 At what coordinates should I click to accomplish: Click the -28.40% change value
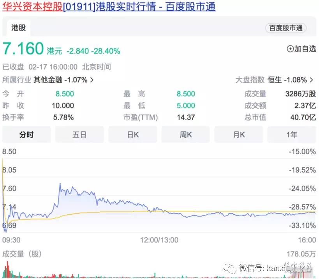coord(106,51)
